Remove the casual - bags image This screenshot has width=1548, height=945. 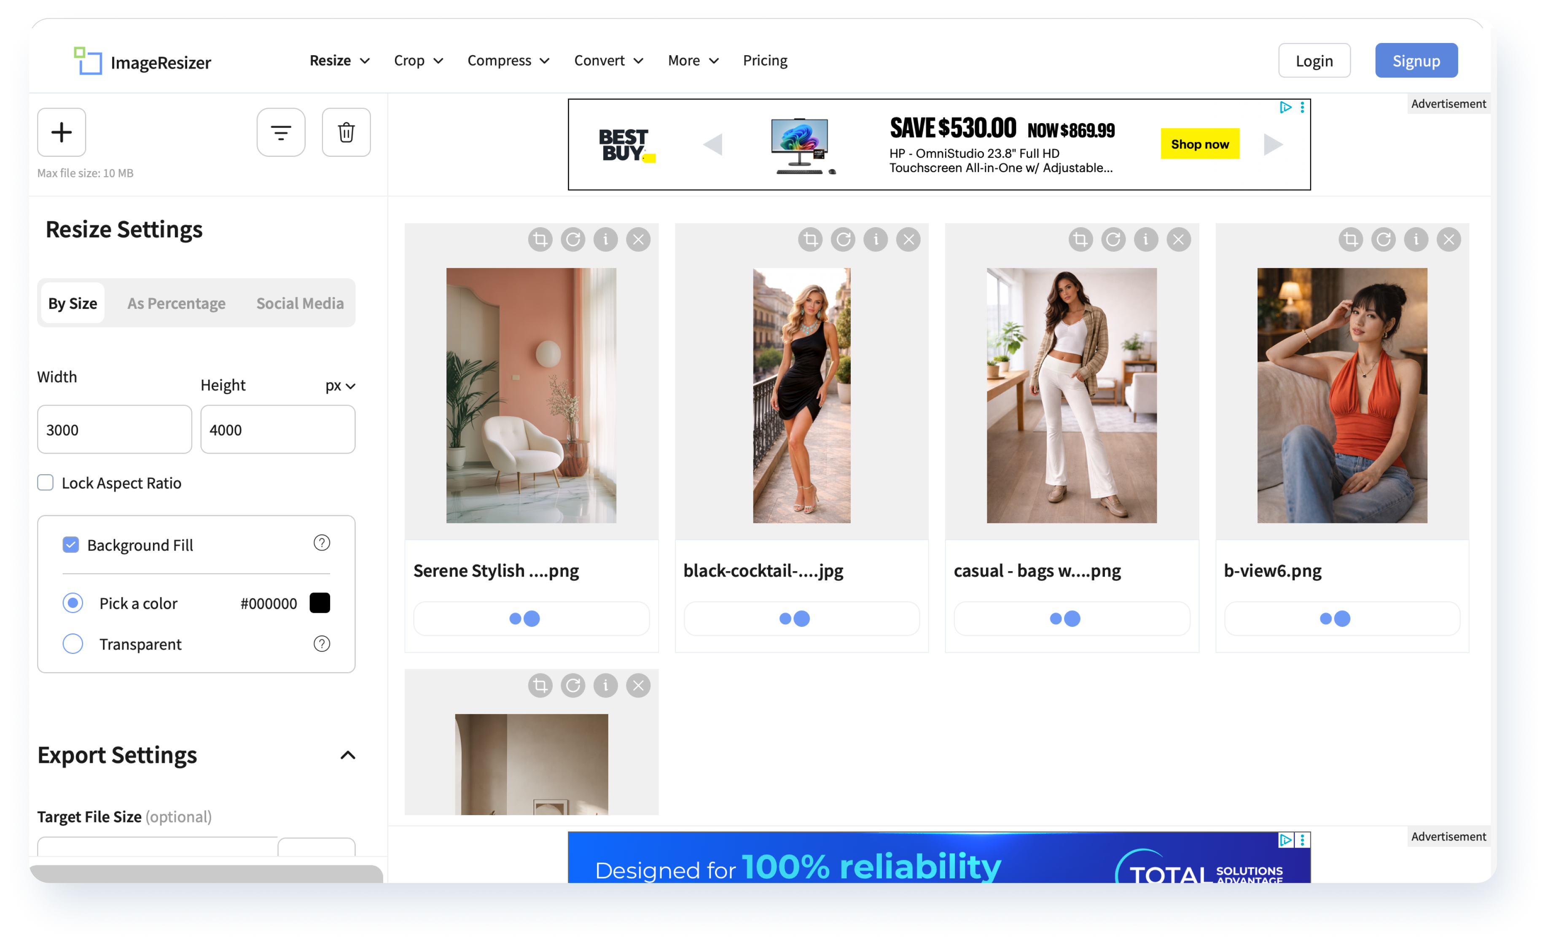[1179, 239]
